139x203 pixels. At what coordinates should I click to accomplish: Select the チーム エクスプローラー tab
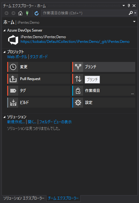tap(63, 198)
